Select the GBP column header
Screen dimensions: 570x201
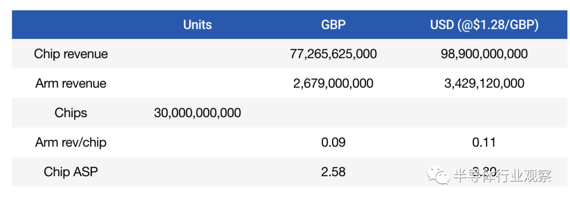coord(334,25)
